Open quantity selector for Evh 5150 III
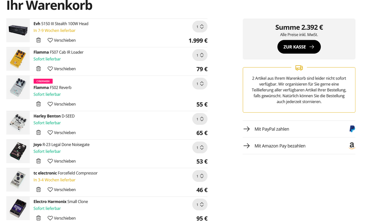372x223 pixels. tap(200, 27)
